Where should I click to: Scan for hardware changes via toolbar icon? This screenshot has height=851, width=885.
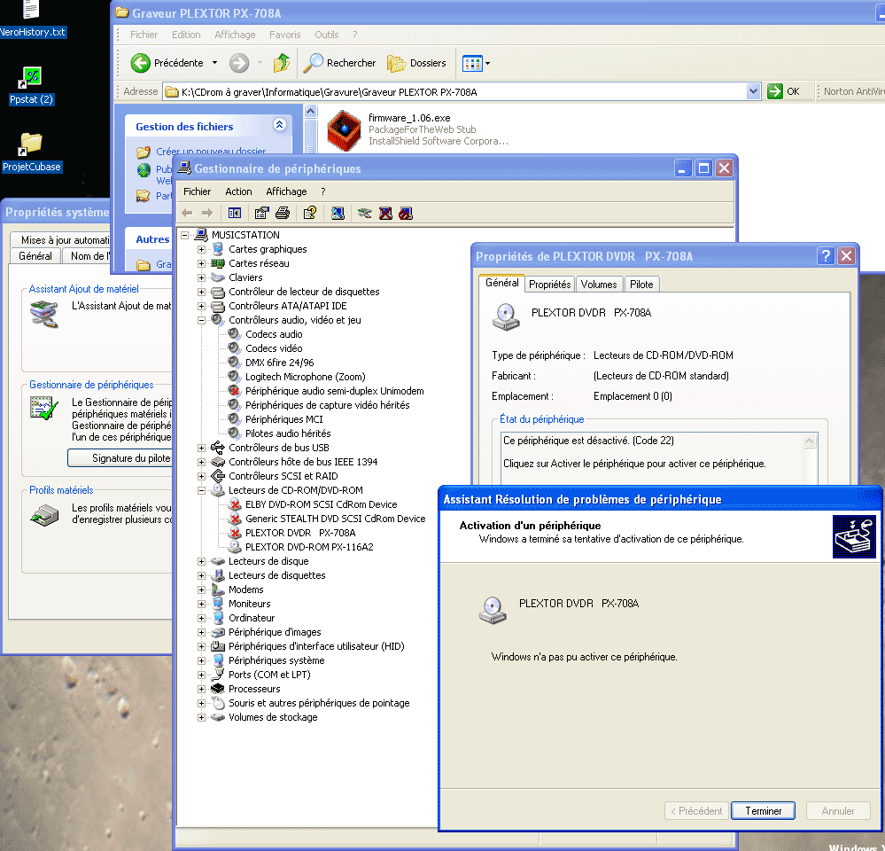point(338,213)
